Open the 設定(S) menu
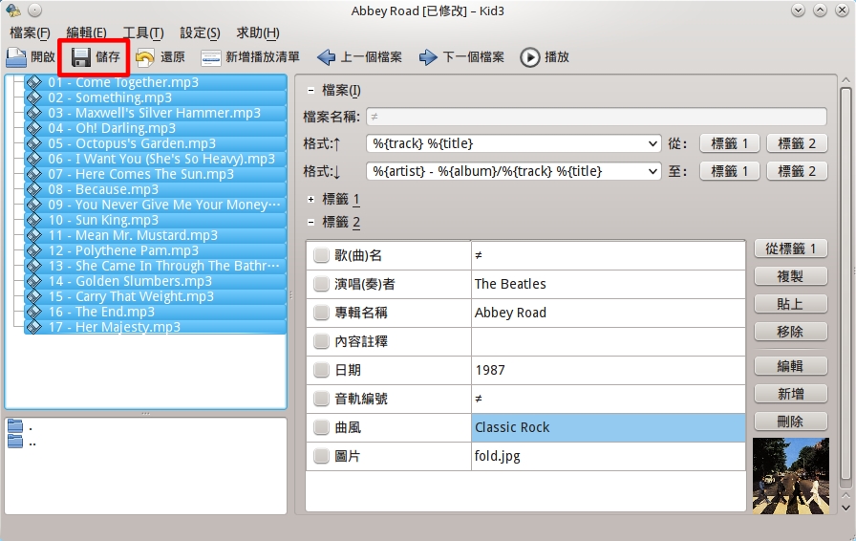The height and width of the screenshot is (541, 856). [201, 32]
